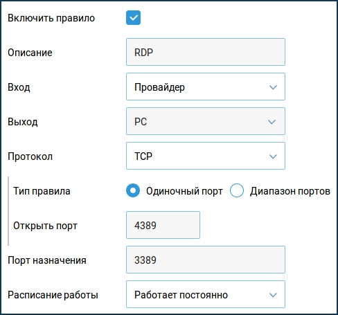This screenshot has width=338, height=315.
Task: Open the Выход dropdown showing PC
Action: pyautogui.click(x=206, y=121)
